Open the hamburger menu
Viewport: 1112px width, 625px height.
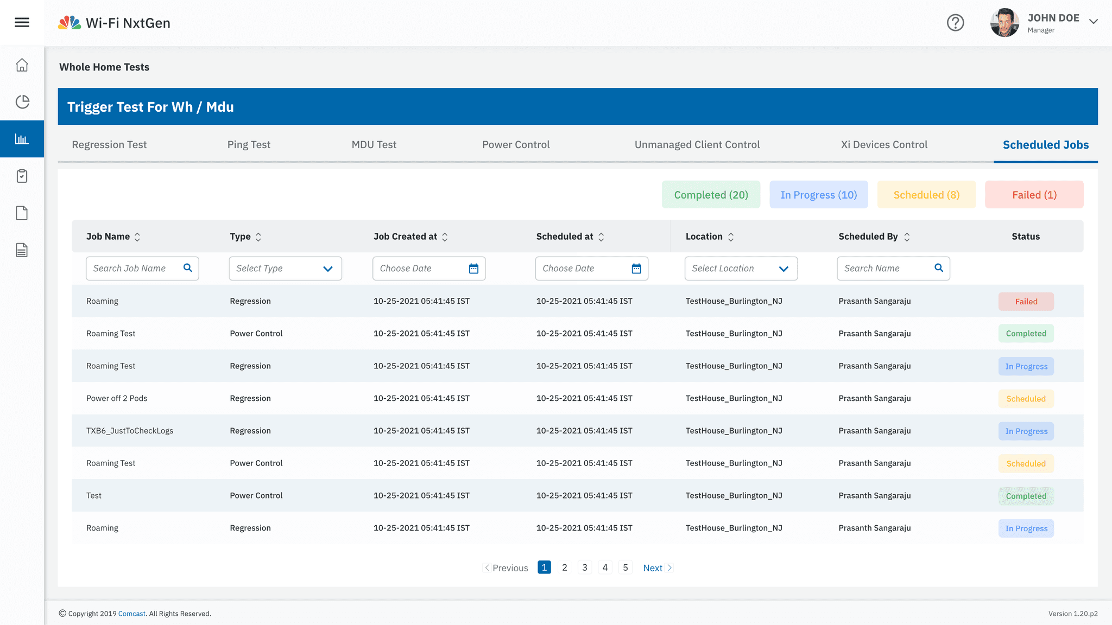point(22,22)
